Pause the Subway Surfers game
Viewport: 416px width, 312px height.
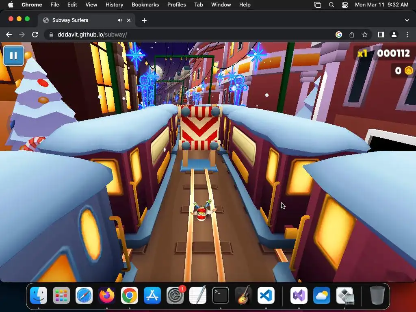[13, 55]
